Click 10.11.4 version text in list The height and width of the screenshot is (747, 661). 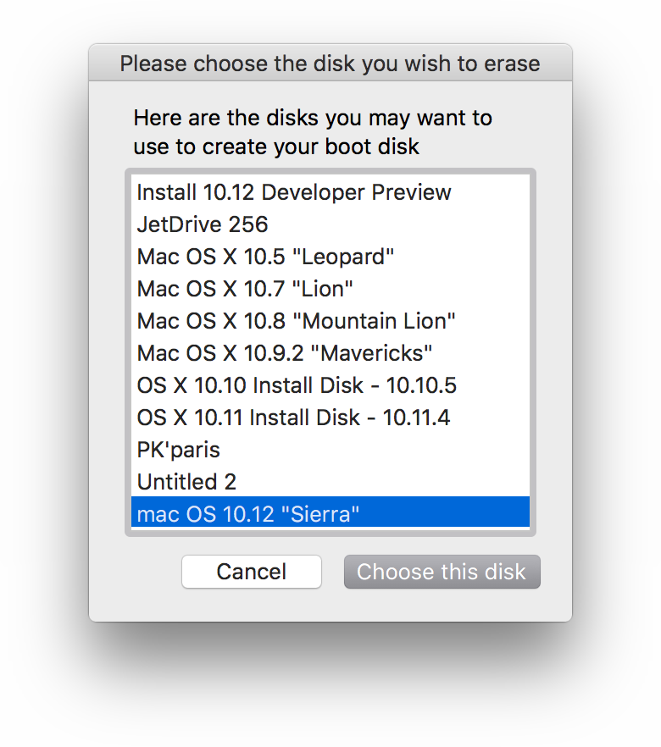(417, 418)
